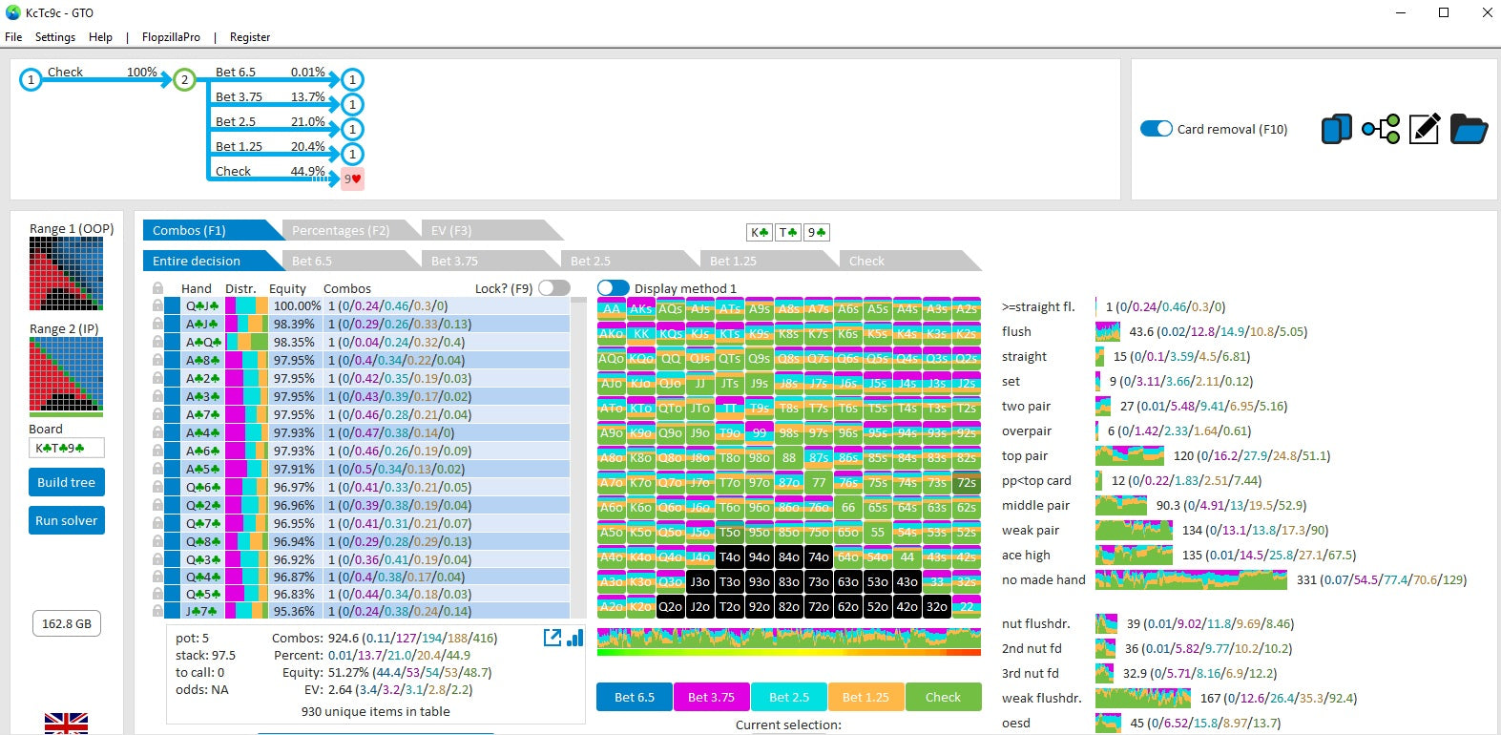The height and width of the screenshot is (735, 1501).
Task: Open the decision tree diagram icon
Action: (x=1380, y=129)
